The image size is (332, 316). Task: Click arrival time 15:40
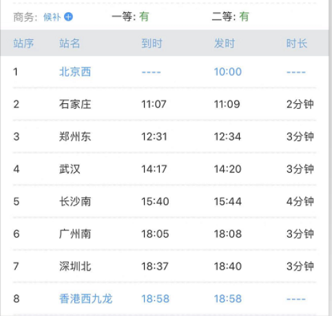[155, 202]
